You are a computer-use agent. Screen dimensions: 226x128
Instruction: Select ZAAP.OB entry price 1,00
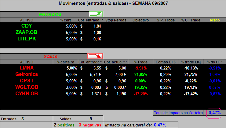pos(97,32)
